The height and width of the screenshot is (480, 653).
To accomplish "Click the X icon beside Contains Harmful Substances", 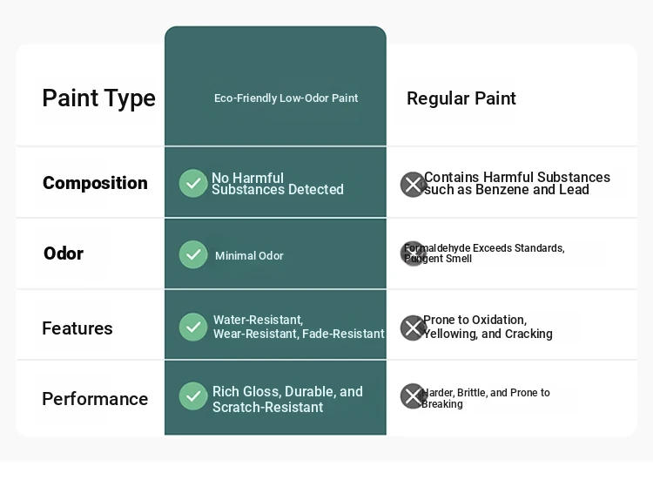I will pyautogui.click(x=413, y=185).
